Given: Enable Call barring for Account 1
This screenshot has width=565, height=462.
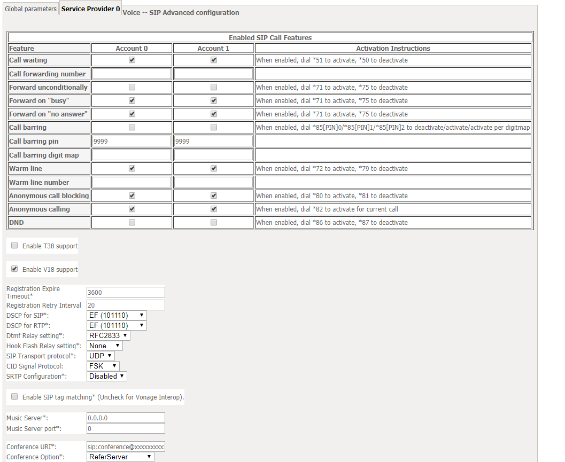Looking at the screenshot, I should point(214,127).
